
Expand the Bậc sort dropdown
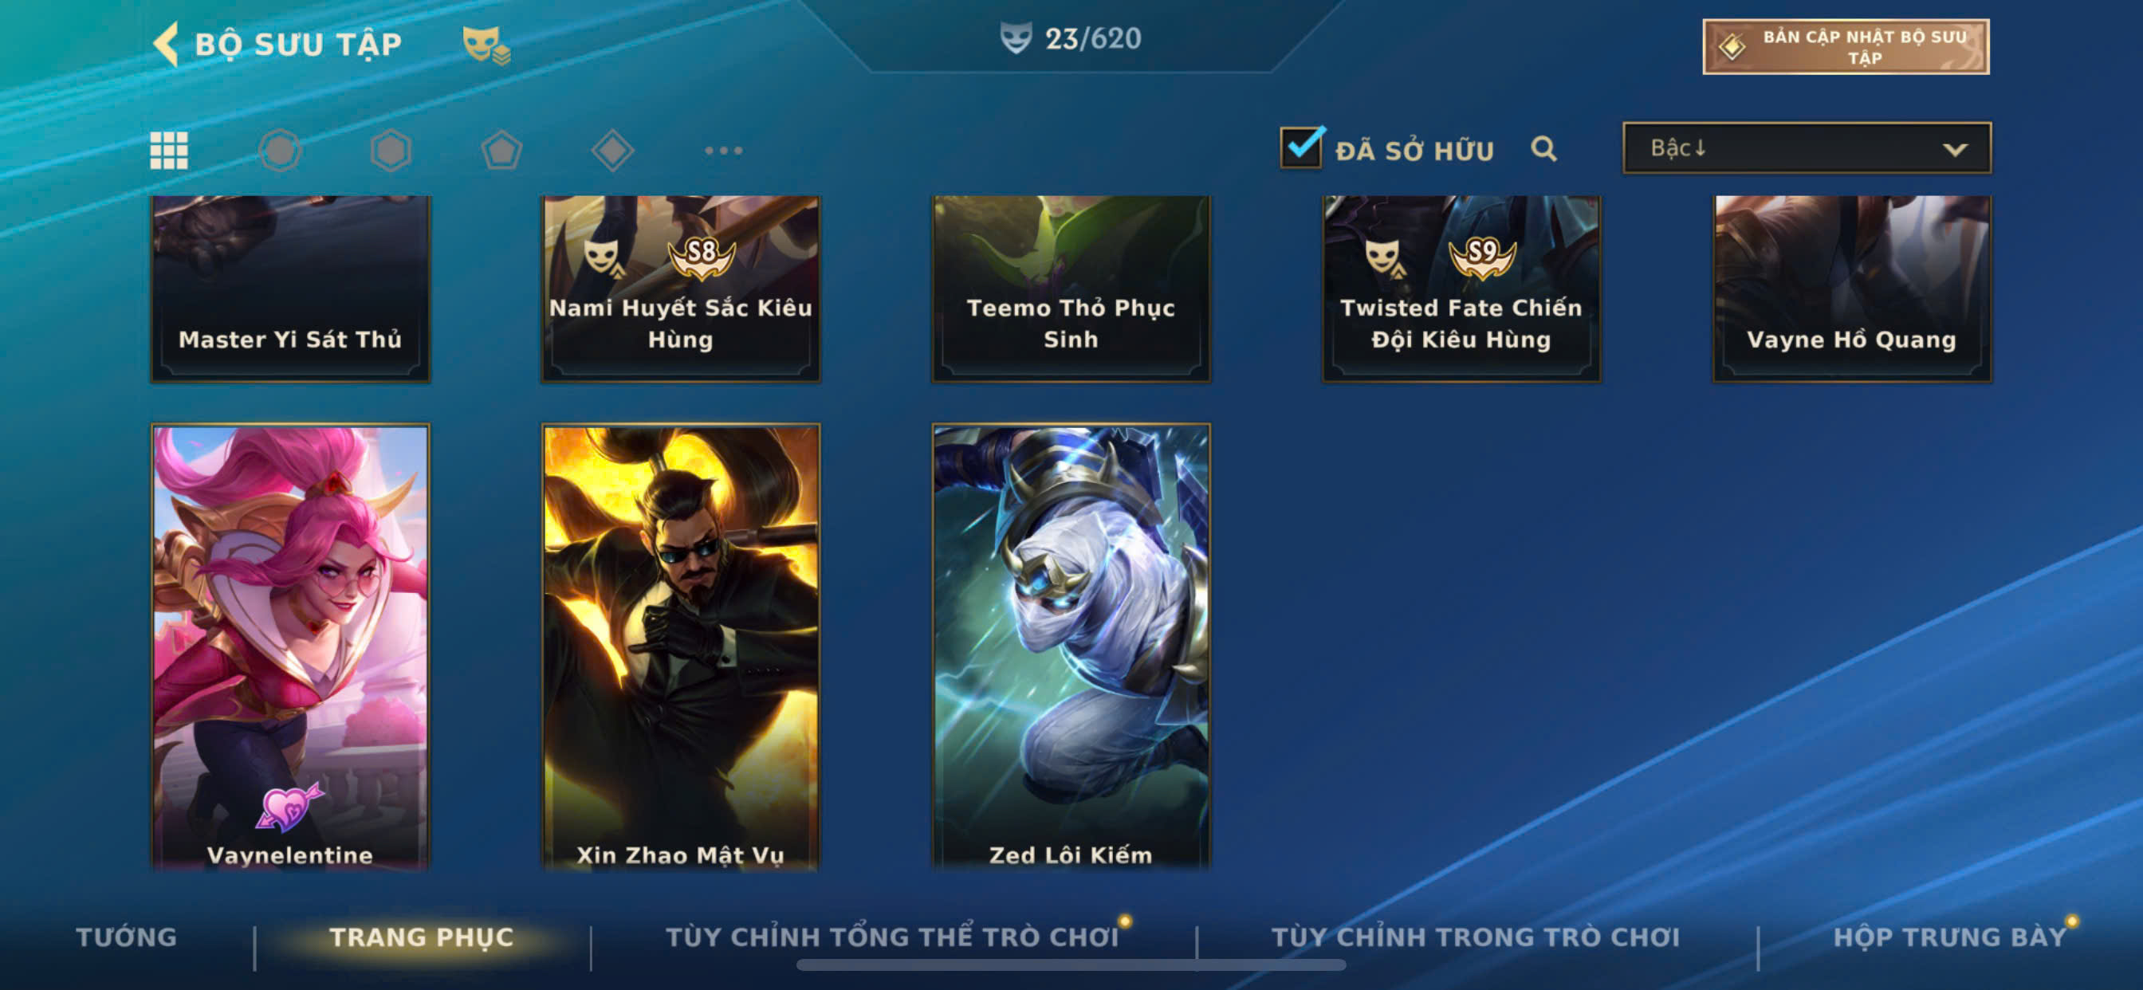pyautogui.click(x=1807, y=148)
